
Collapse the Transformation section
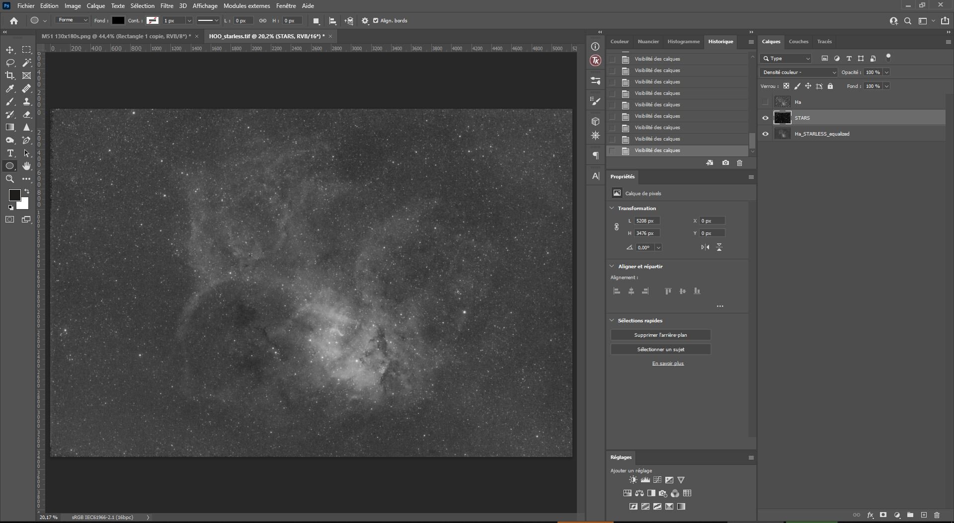(x=612, y=208)
